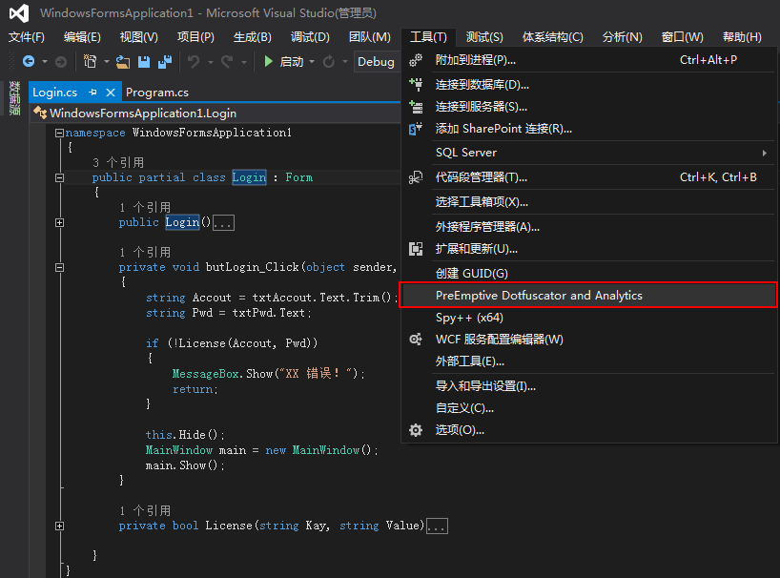
Task: Close the Login.cs tab
Action: click(111, 92)
